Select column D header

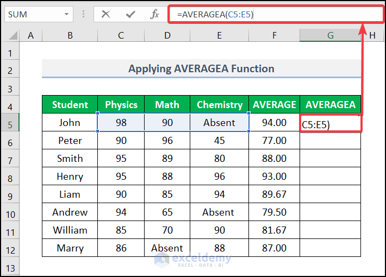coord(167,35)
